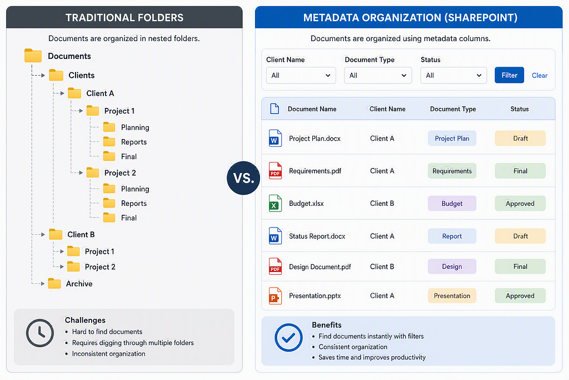Click Final status of Design Document.pdf
The width and height of the screenshot is (569, 380).
[520, 267]
